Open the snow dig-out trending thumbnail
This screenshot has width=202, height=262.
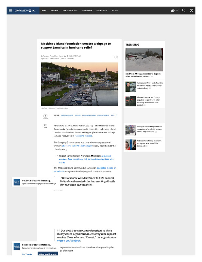[x=144, y=60]
